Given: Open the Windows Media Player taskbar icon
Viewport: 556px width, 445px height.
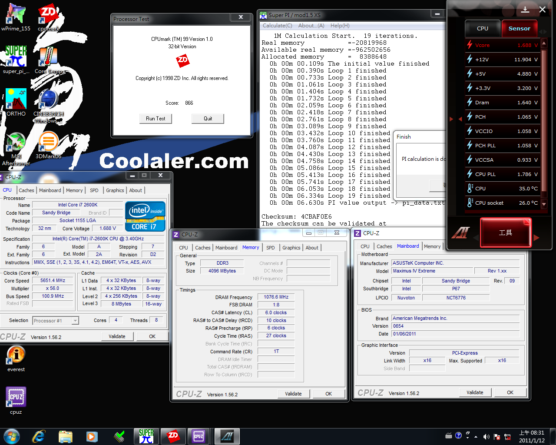Looking at the screenshot, I should coord(92,436).
